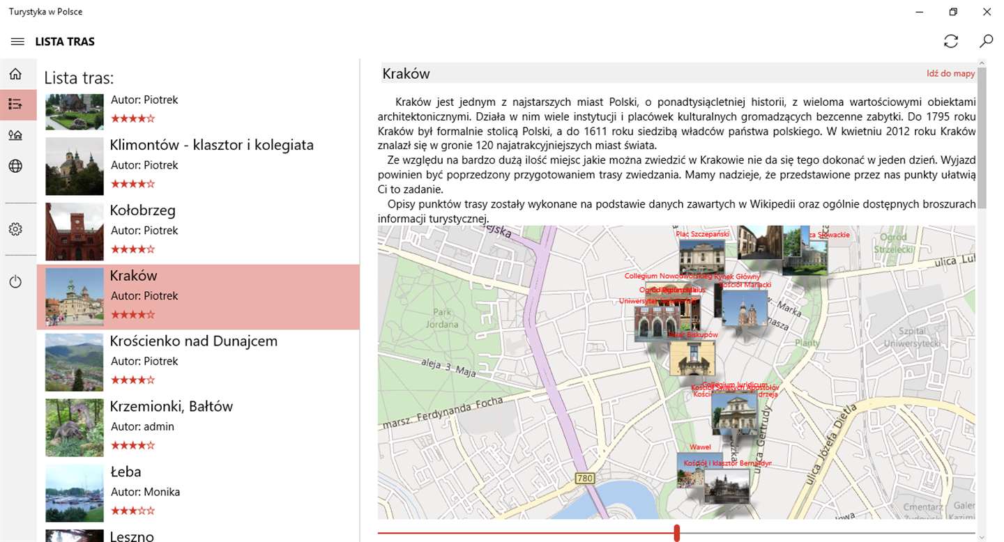Select the Krzemionki, Bałtów route

(198, 428)
